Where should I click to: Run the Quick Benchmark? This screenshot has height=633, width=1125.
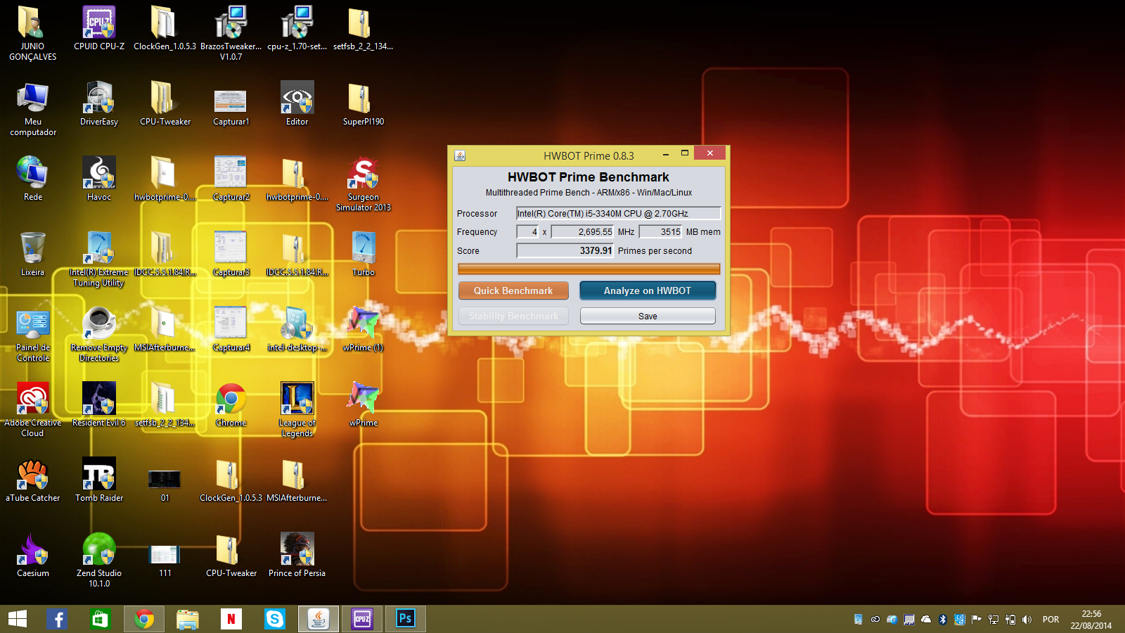tap(513, 290)
